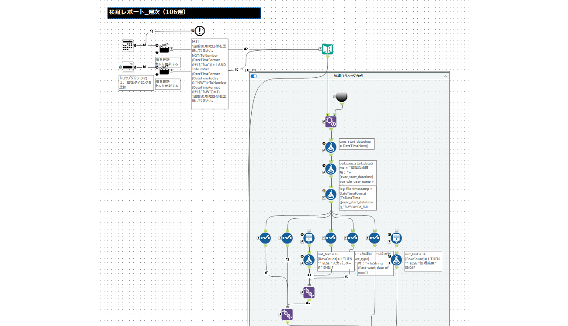Click the Error Message tool icon
This screenshot has width=568, height=326.
pyautogui.click(x=200, y=31)
